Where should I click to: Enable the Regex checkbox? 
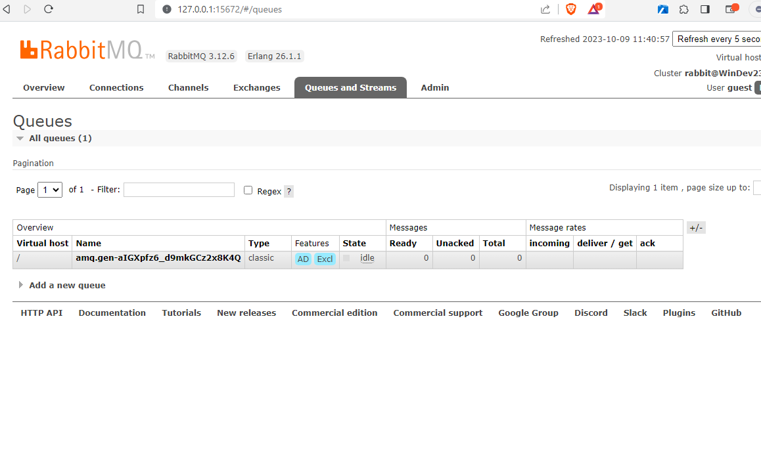[x=248, y=190]
